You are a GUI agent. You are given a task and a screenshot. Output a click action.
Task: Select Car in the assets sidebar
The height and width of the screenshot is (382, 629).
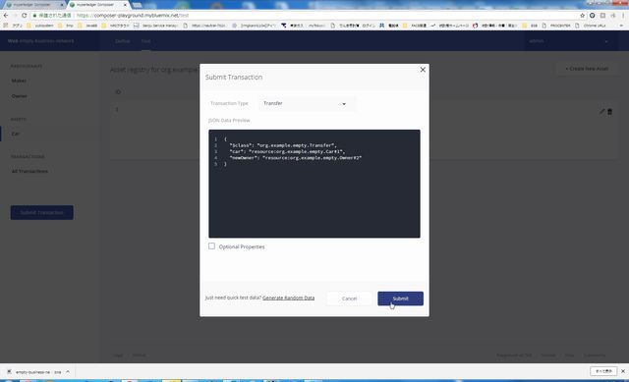pos(16,134)
